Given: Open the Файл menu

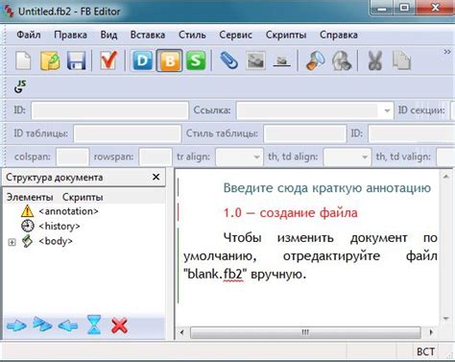Looking at the screenshot, I should click(29, 35).
